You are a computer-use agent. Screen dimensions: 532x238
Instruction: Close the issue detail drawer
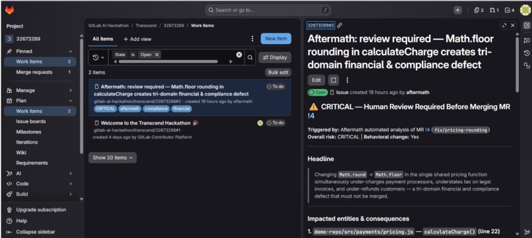513,26
